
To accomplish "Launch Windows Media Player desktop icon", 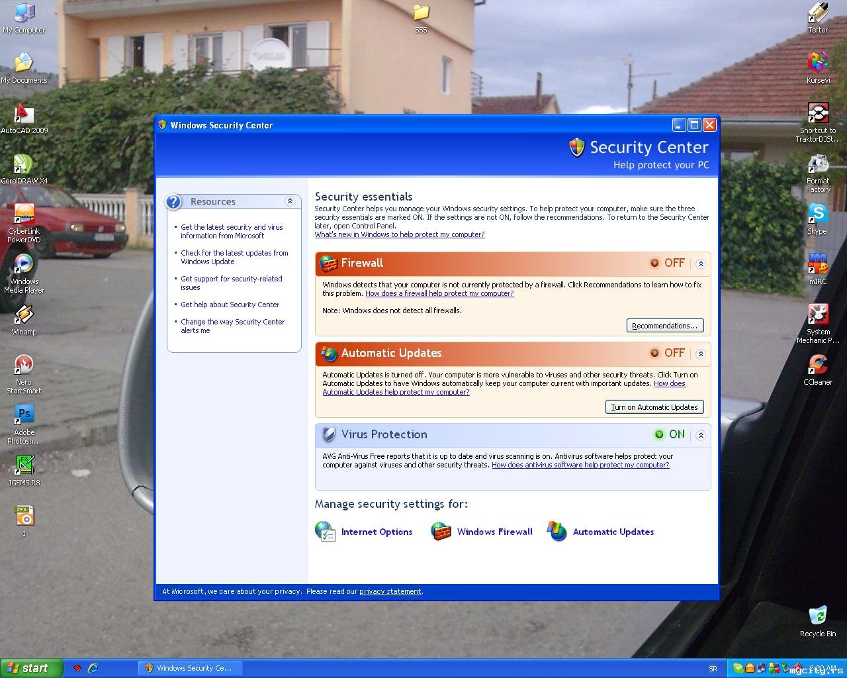I will tap(24, 273).
